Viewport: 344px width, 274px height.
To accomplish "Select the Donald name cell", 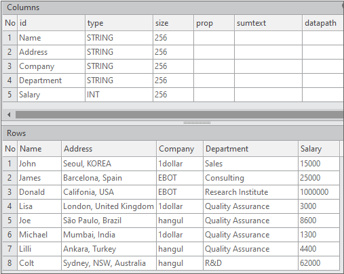I will tap(39, 192).
